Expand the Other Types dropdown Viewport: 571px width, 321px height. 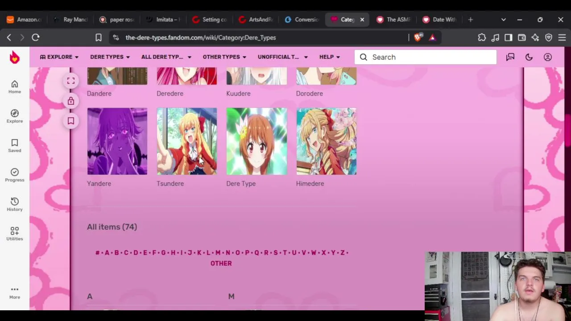[x=224, y=57]
